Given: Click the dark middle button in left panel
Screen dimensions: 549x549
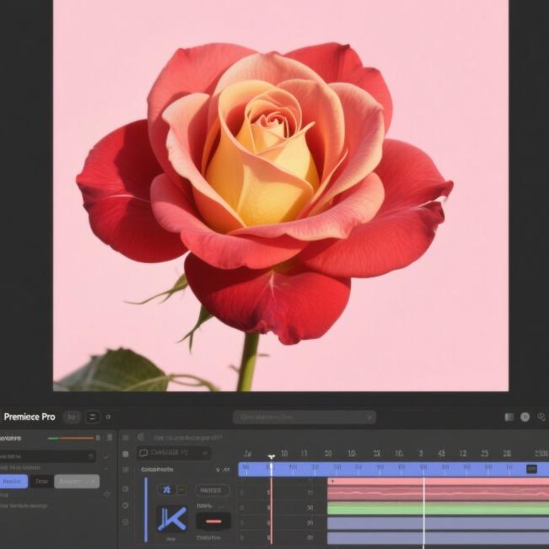Looking at the screenshot, I should tap(41, 481).
